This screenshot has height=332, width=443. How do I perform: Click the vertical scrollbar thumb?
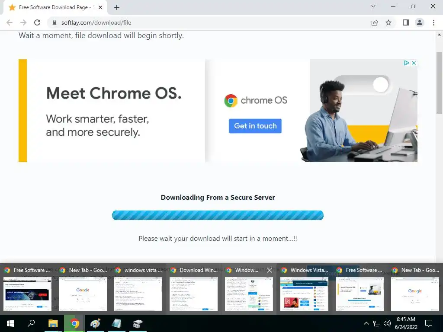pyautogui.click(x=440, y=83)
